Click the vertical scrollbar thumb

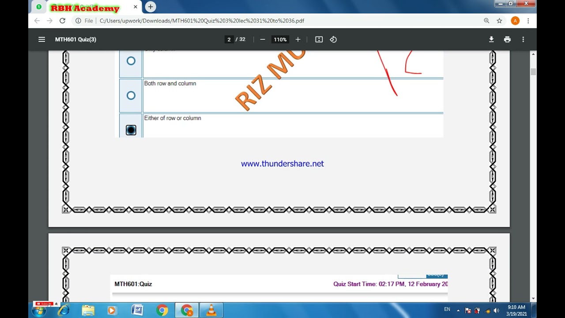[x=533, y=72]
